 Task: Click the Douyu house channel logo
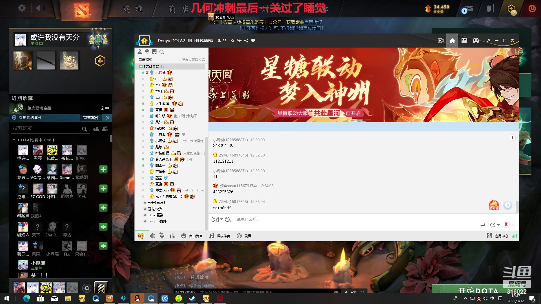[x=144, y=41]
